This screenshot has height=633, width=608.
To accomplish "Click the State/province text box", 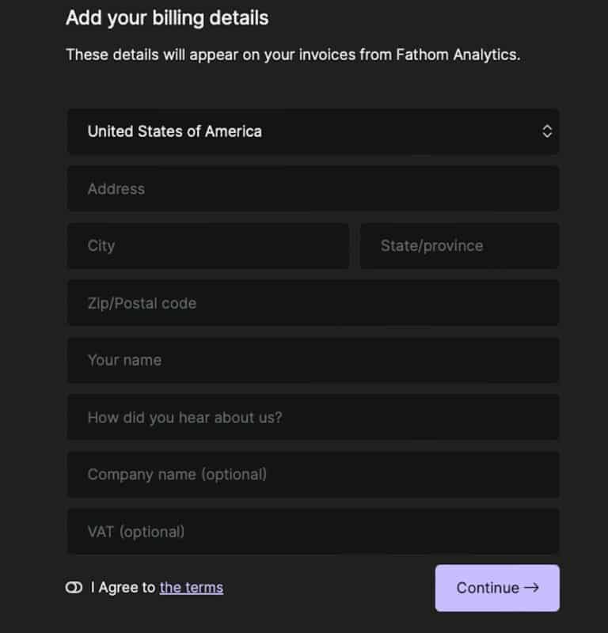I will pos(459,246).
